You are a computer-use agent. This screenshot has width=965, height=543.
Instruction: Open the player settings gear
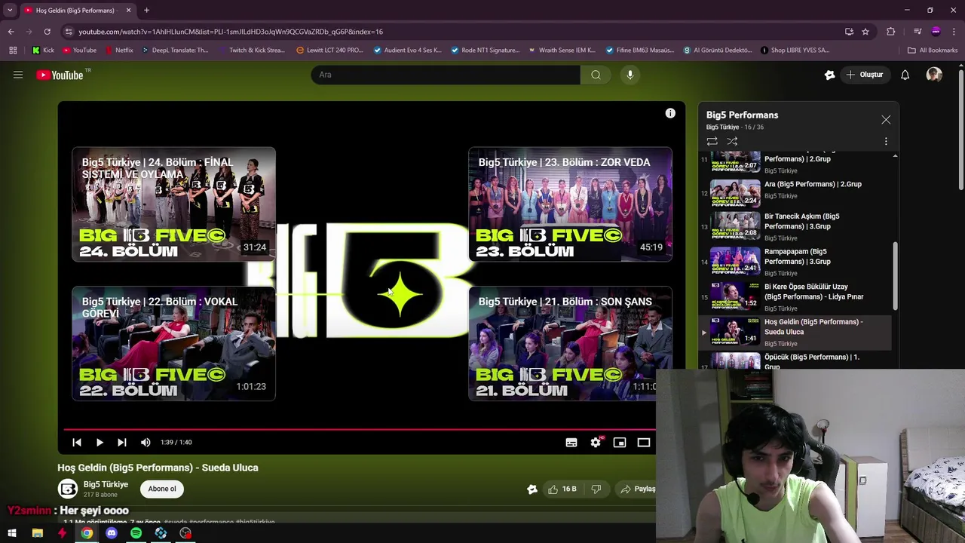596,443
